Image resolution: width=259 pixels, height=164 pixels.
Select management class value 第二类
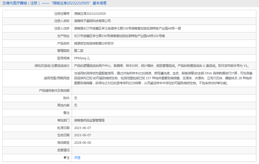click(x=79, y=51)
